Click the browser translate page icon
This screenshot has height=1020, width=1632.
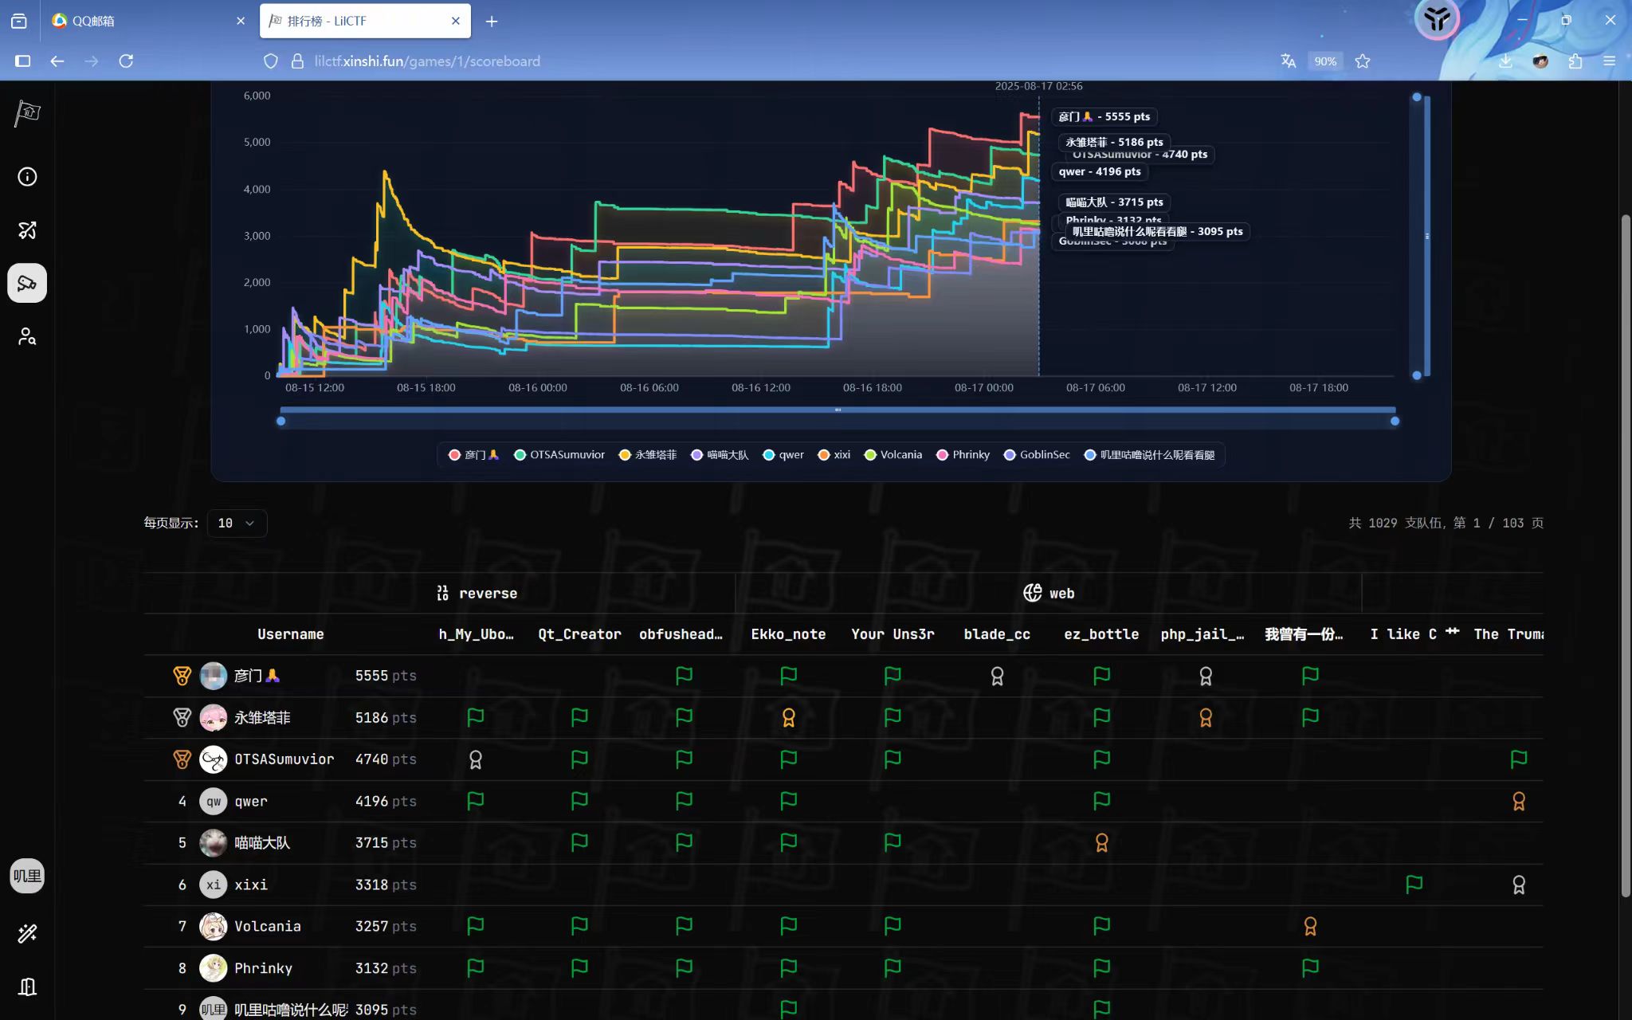pyautogui.click(x=1288, y=61)
